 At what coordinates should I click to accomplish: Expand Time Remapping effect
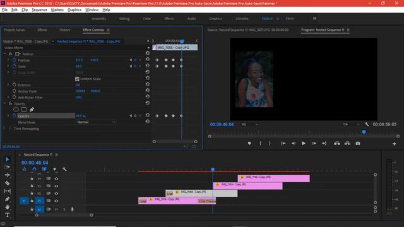tap(4, 128)
